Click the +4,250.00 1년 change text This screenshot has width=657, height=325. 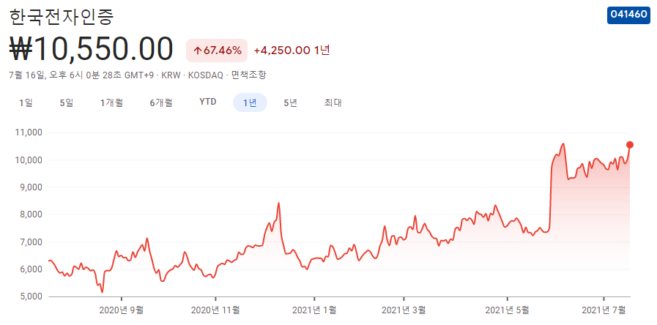tap(292, 51)
